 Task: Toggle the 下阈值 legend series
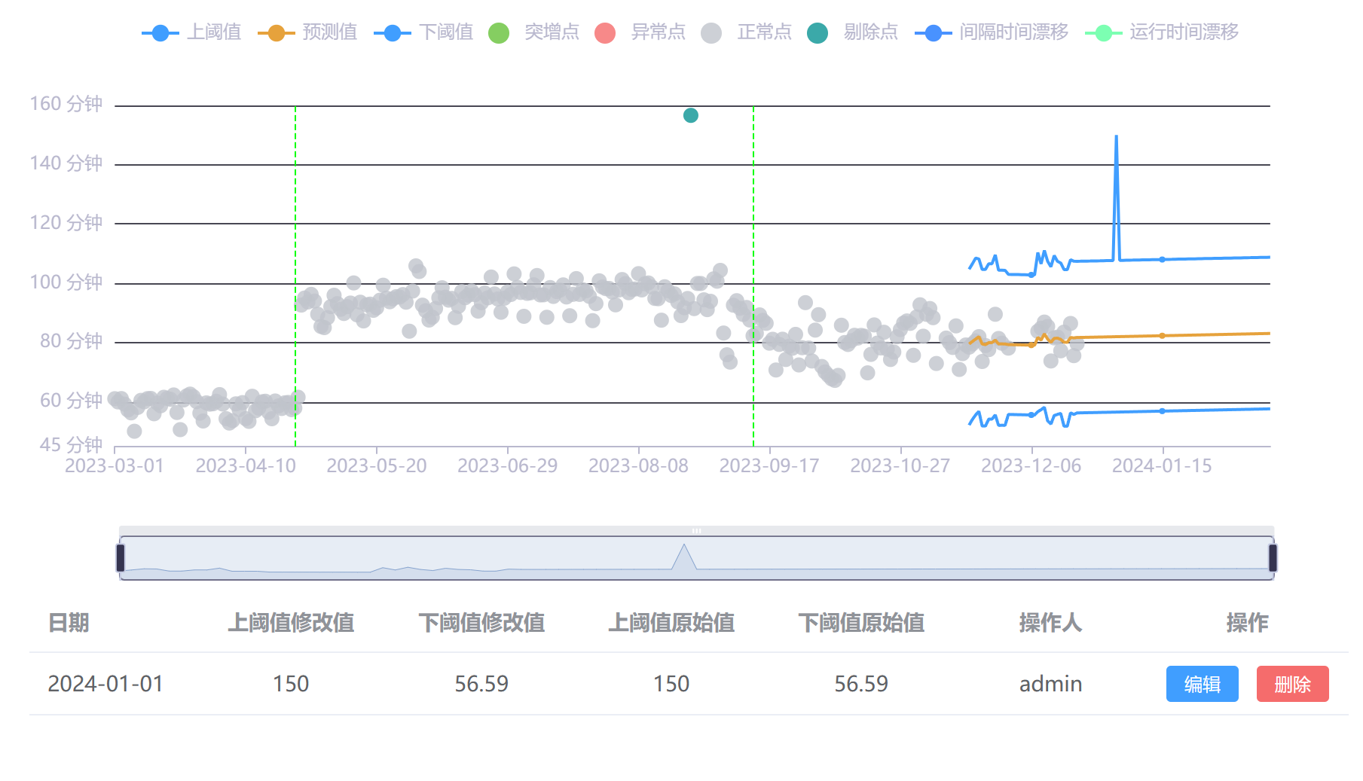(423, 32)
